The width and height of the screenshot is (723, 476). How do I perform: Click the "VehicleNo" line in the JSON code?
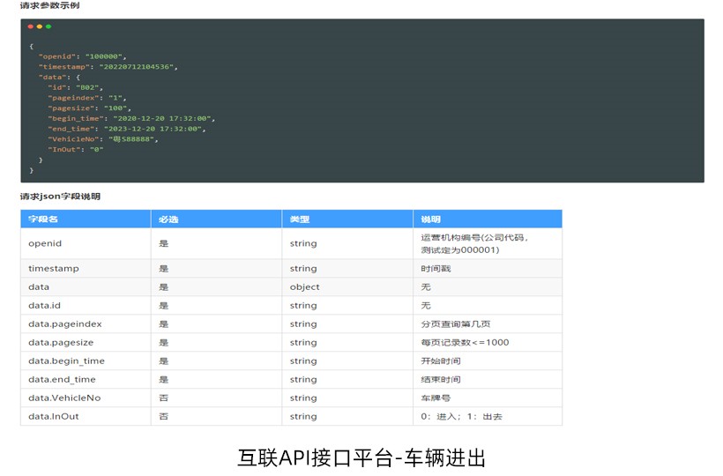(x=103, y=138)
